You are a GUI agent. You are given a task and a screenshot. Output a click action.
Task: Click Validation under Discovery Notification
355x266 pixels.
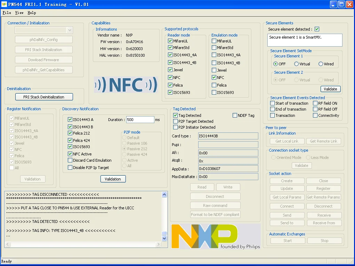pyautogui.click(x=113, y=179)
